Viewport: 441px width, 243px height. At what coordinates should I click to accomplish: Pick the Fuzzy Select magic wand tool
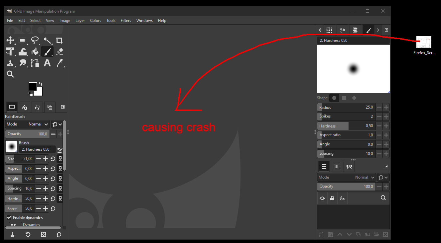[47, 40]
